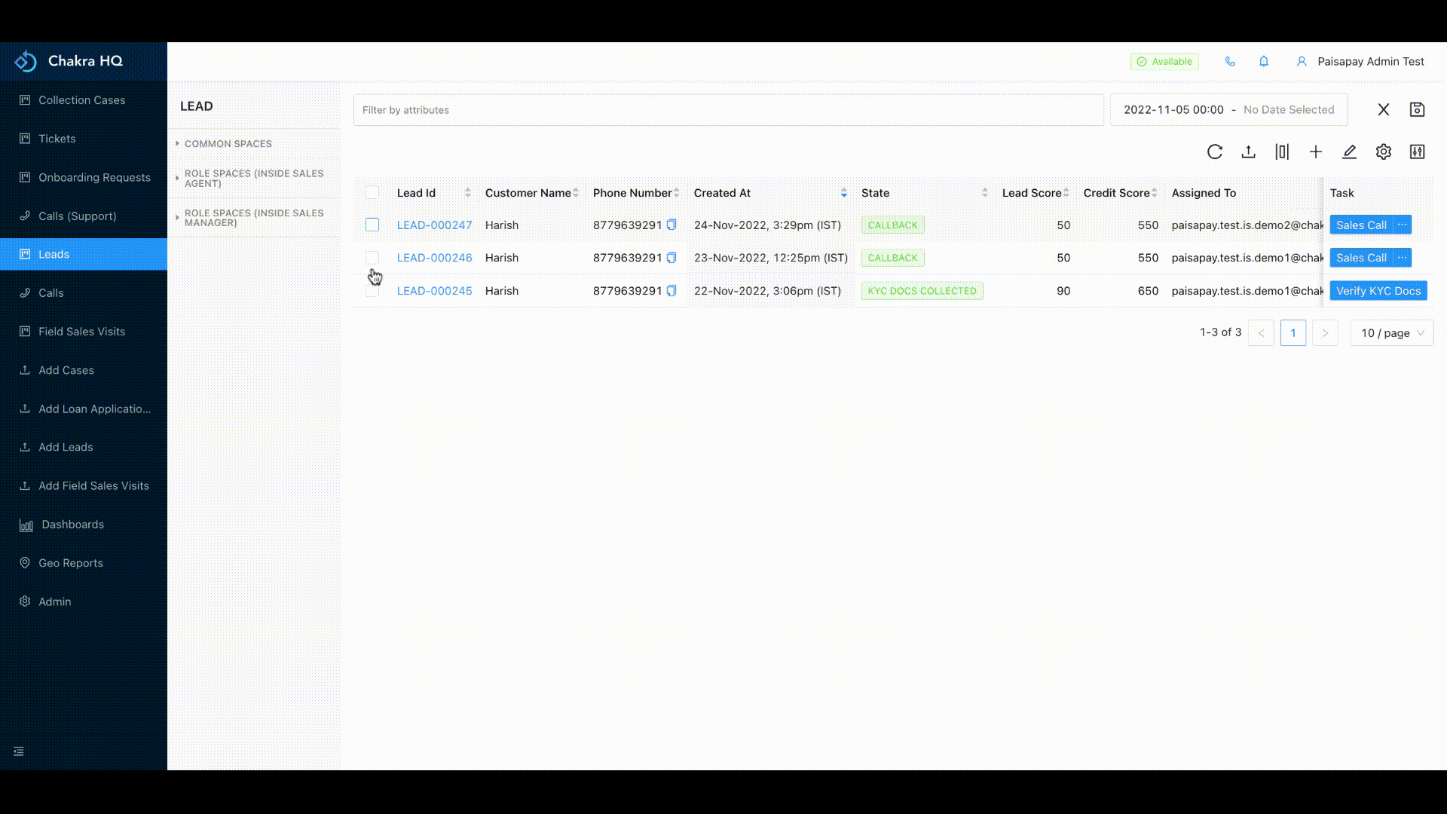
Task: Open Dashboards in the sidebar
Action: click(x=72, y=525)
